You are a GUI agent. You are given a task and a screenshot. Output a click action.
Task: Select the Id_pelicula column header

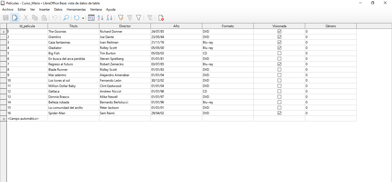[27, 26]
